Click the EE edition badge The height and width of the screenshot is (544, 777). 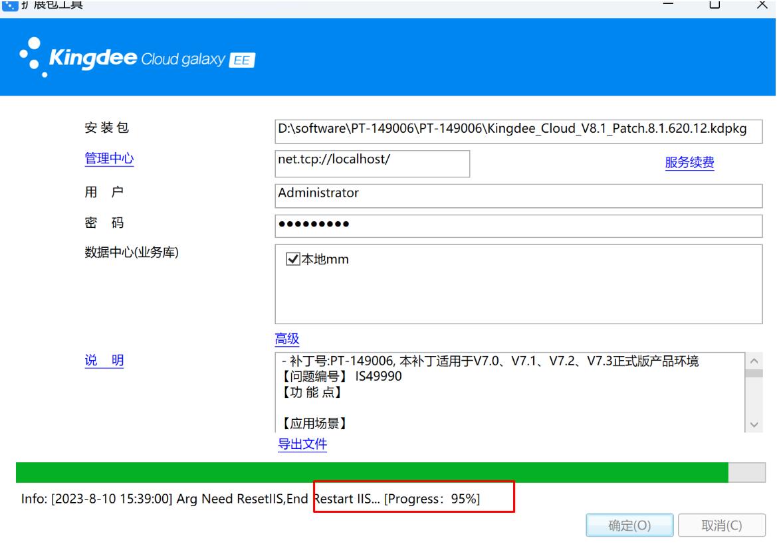coord(243,60)
